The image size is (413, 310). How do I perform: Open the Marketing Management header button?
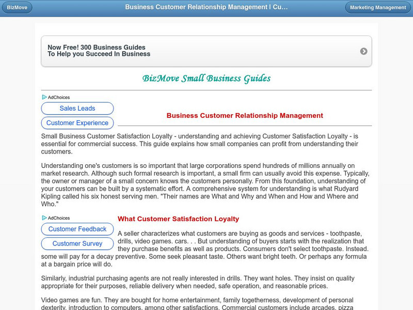point(378,8)
